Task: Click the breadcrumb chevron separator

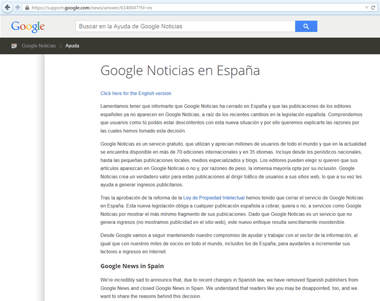Action: point(61,46)
